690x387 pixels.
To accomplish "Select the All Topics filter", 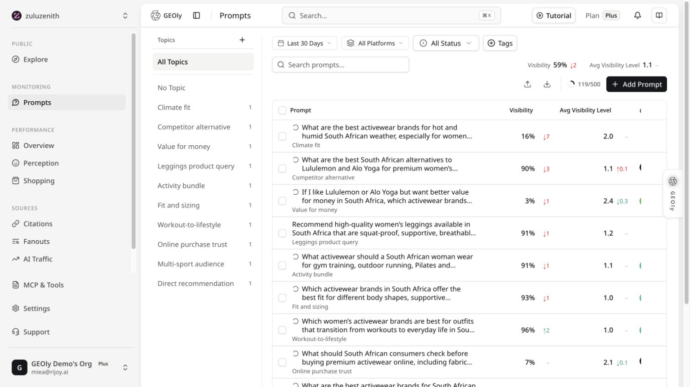I will (203, 62).
